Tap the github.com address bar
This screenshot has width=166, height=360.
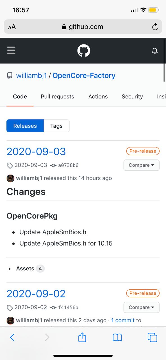(x=83, y=27)
